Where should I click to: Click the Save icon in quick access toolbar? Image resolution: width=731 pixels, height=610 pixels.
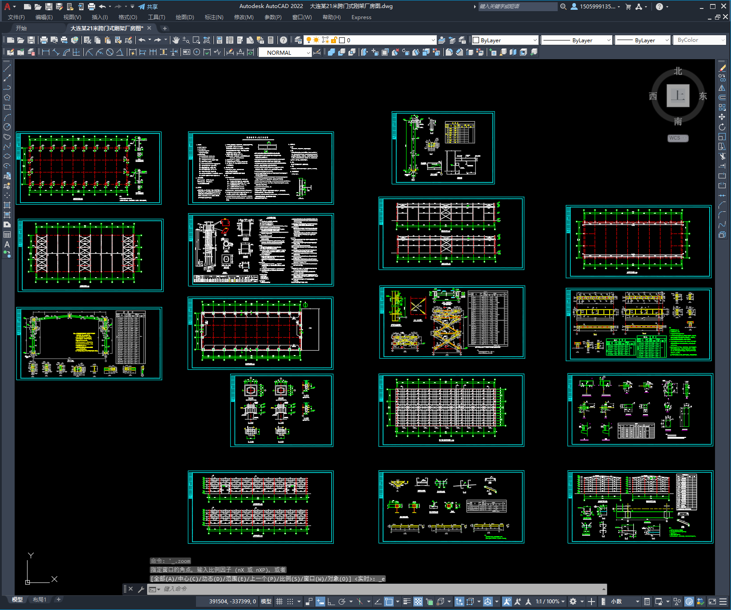click(x=49, y=7)
